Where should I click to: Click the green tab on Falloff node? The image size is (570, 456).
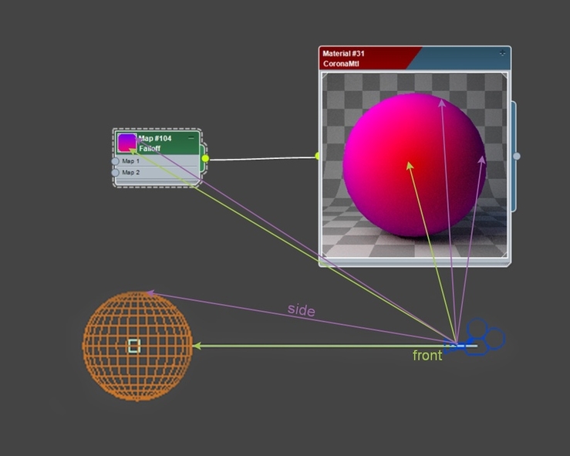(x=203, y=158)
